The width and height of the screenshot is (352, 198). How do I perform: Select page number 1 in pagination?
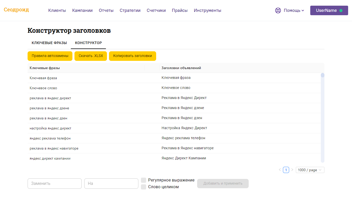(x=286, y=170)
